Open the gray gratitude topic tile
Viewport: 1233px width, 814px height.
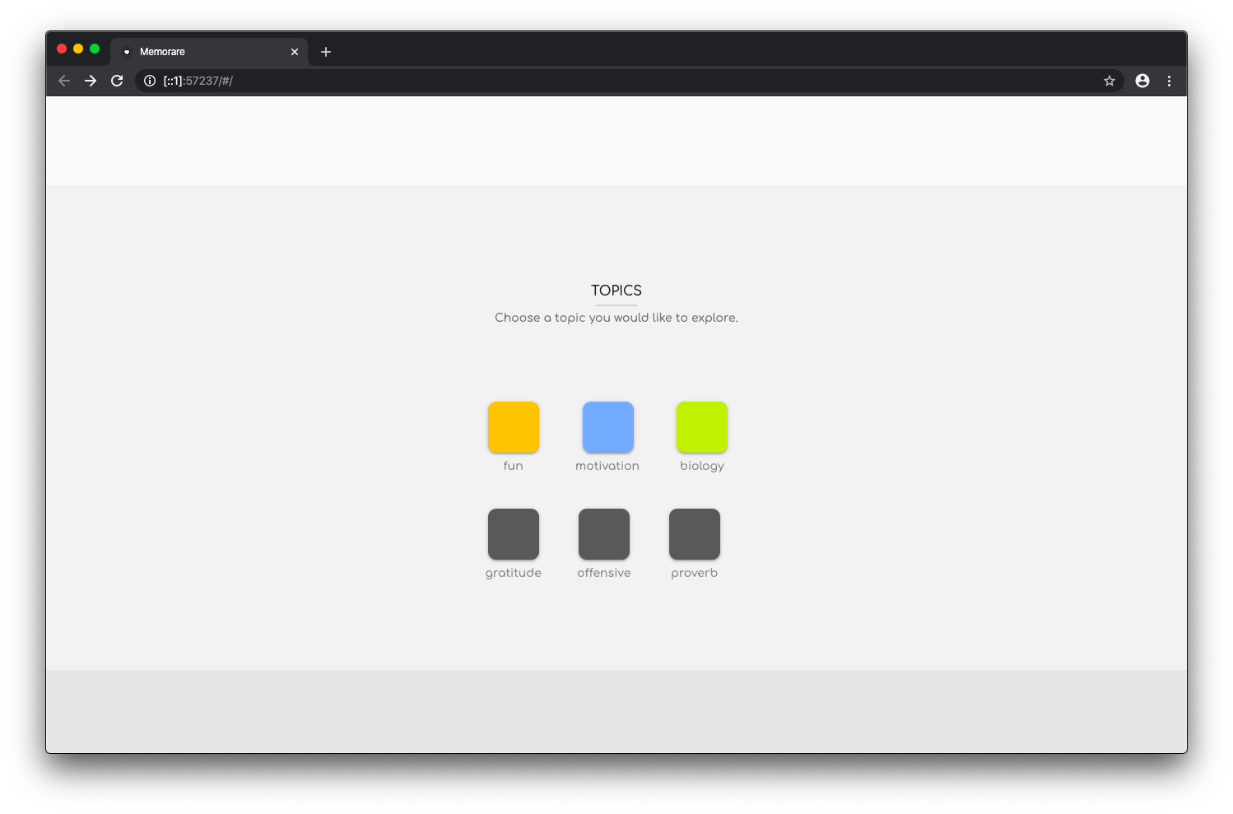[514, 534]
